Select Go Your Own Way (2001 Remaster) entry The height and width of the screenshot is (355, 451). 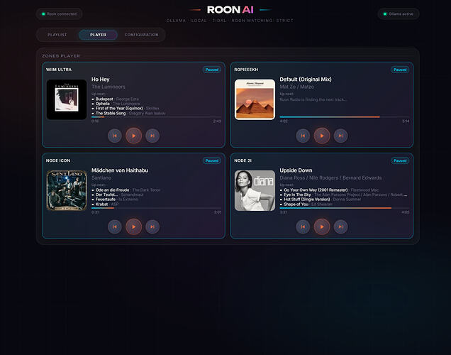click(316, 190)
